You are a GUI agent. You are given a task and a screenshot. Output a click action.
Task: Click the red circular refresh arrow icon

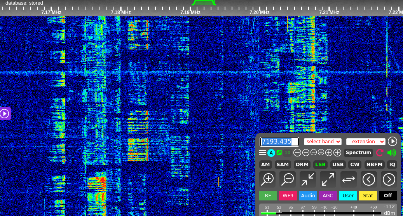(380, 153)
